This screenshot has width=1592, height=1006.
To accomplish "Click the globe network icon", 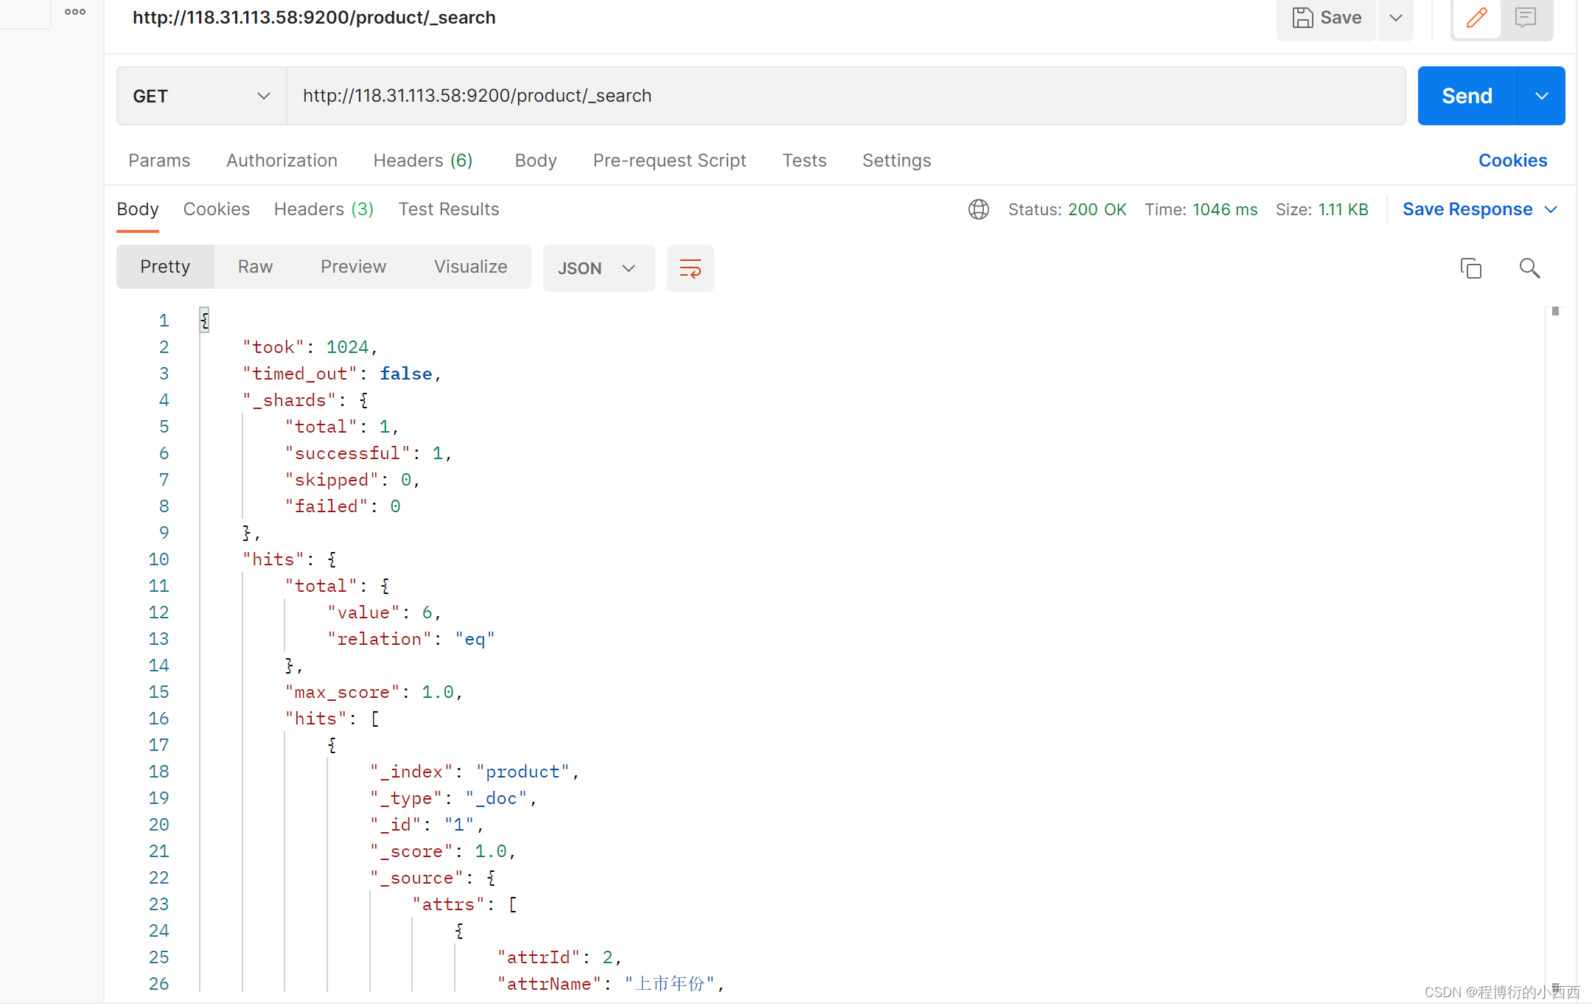I will coord(978,210).
